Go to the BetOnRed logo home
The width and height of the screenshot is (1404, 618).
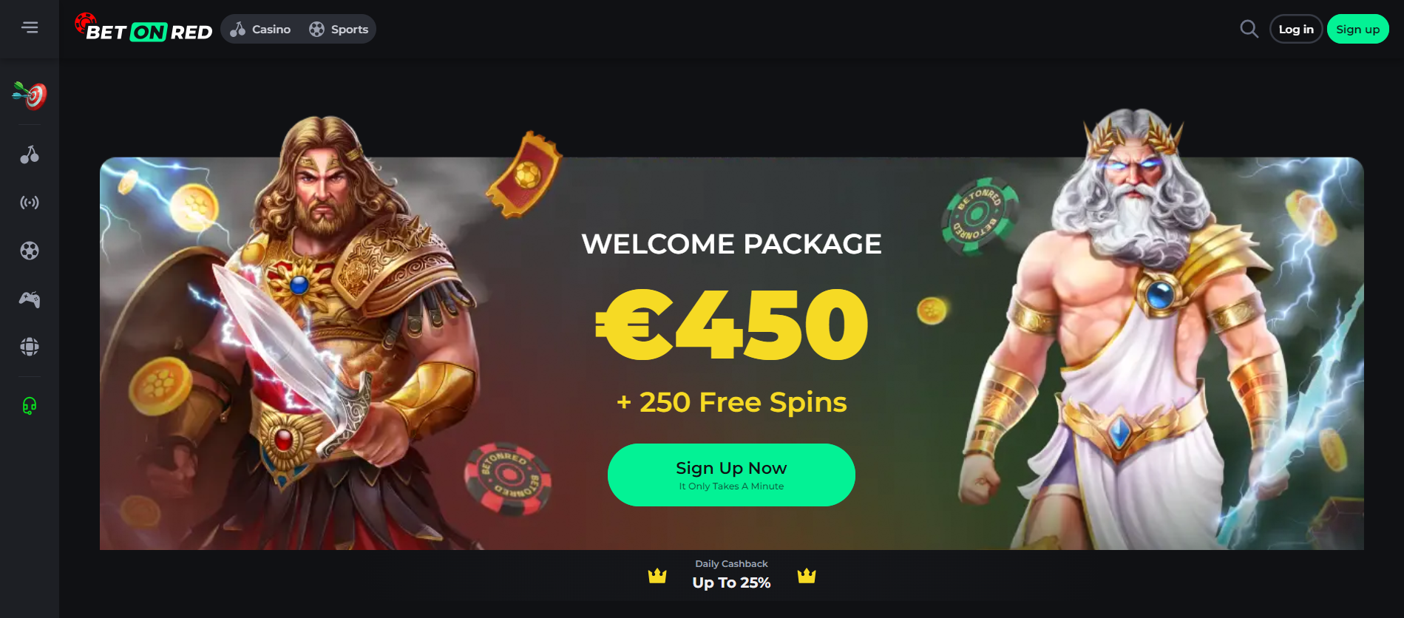click(143, 28)
